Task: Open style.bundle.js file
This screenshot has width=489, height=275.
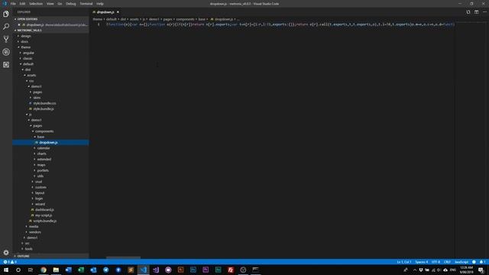Action: 44,108
